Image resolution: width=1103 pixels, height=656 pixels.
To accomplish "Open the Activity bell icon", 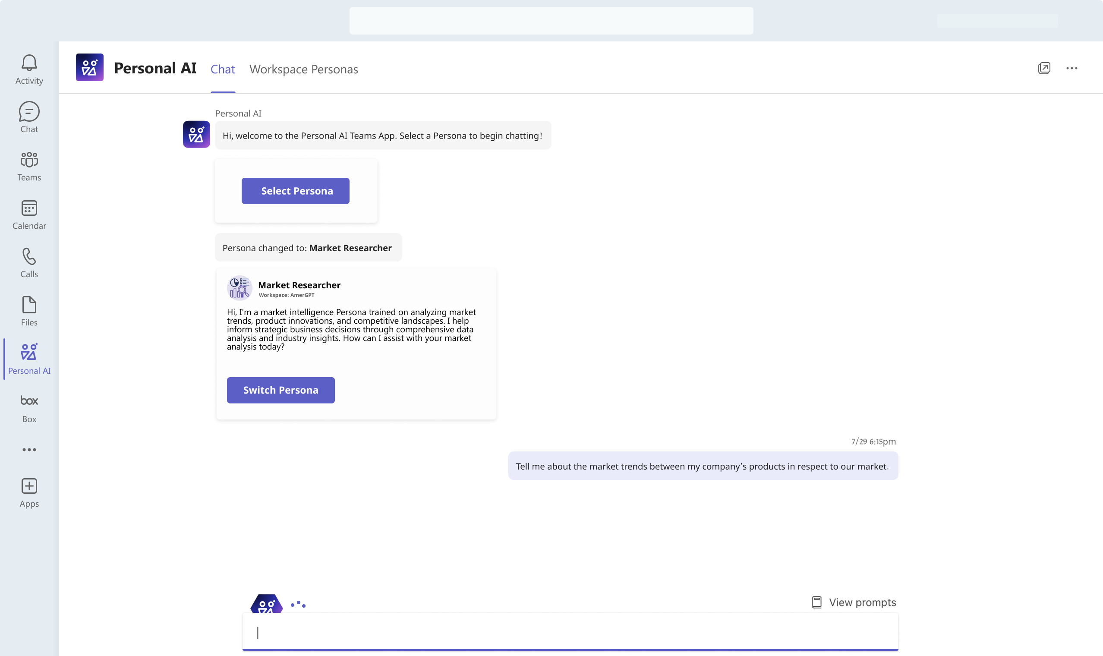I will [x=29, y=69].
